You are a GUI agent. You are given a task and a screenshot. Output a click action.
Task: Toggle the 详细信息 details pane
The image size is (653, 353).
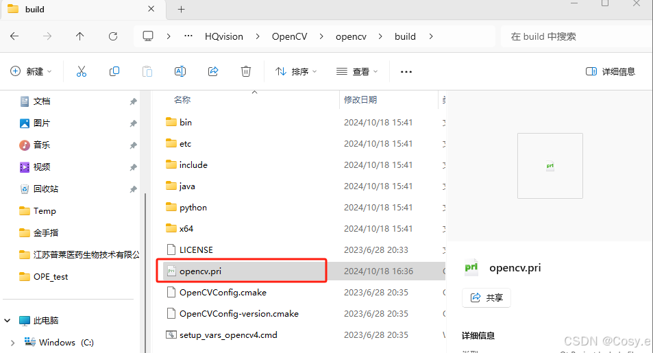(611, 72)
